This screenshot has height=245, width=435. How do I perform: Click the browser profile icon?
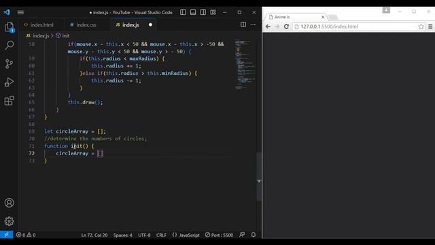pos(386,10)
